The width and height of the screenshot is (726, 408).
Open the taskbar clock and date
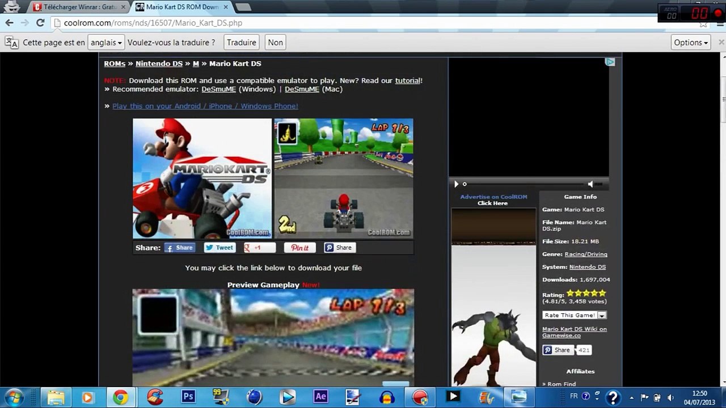[x=700, y=397]
